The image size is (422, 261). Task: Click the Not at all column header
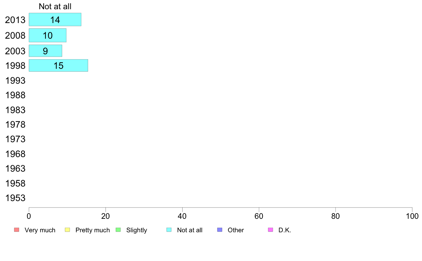[x=55, y=6]
